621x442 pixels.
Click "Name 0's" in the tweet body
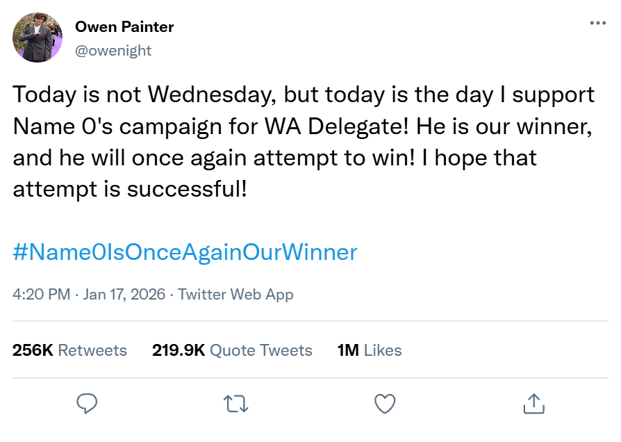60,126
